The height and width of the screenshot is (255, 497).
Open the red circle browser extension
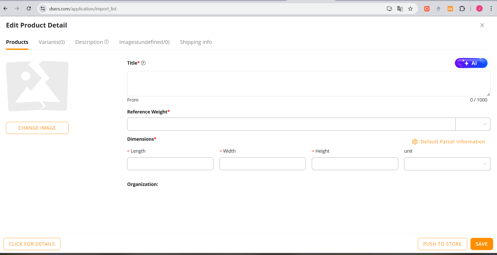427,9
